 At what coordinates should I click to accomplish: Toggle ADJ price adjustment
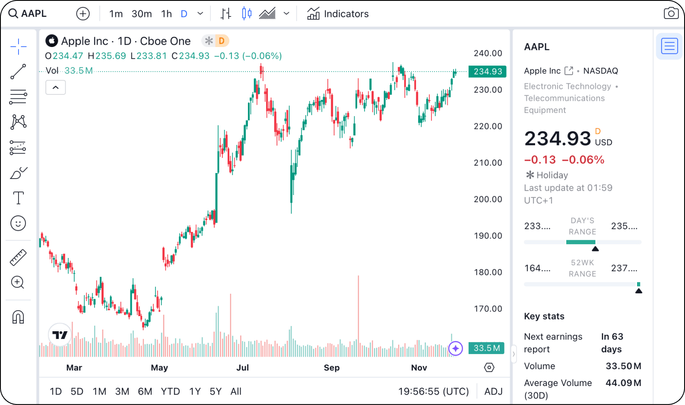tap(493, 391)
